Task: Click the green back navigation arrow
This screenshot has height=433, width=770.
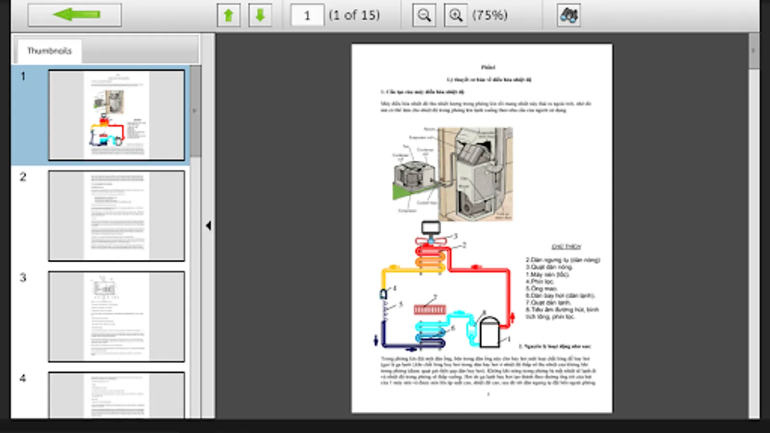Action: (75, 14)
